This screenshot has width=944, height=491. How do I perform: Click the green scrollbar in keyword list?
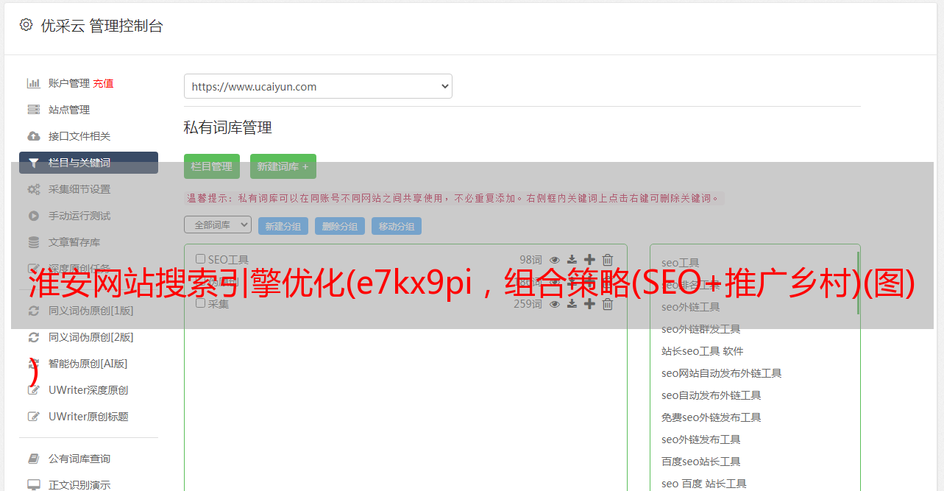(858, 283)
